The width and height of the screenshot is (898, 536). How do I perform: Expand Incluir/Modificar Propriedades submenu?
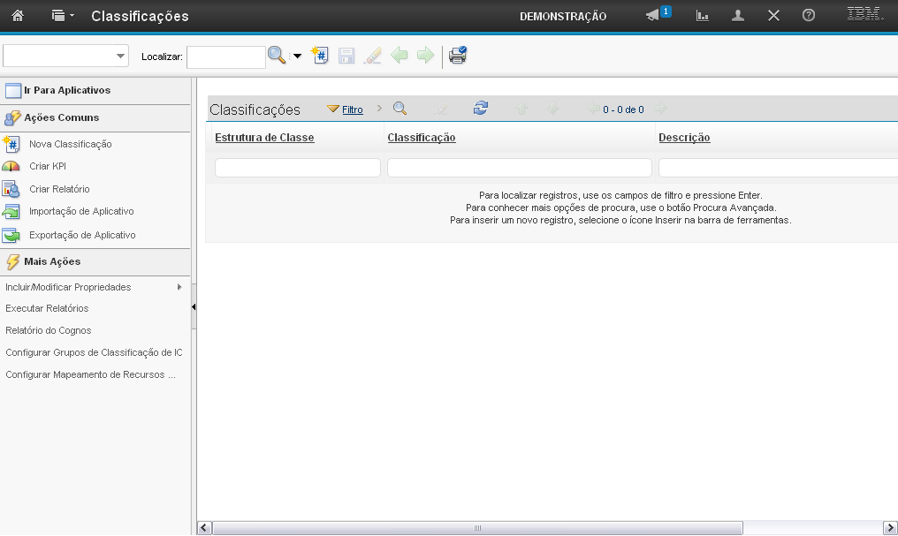[x=179, y=287]
